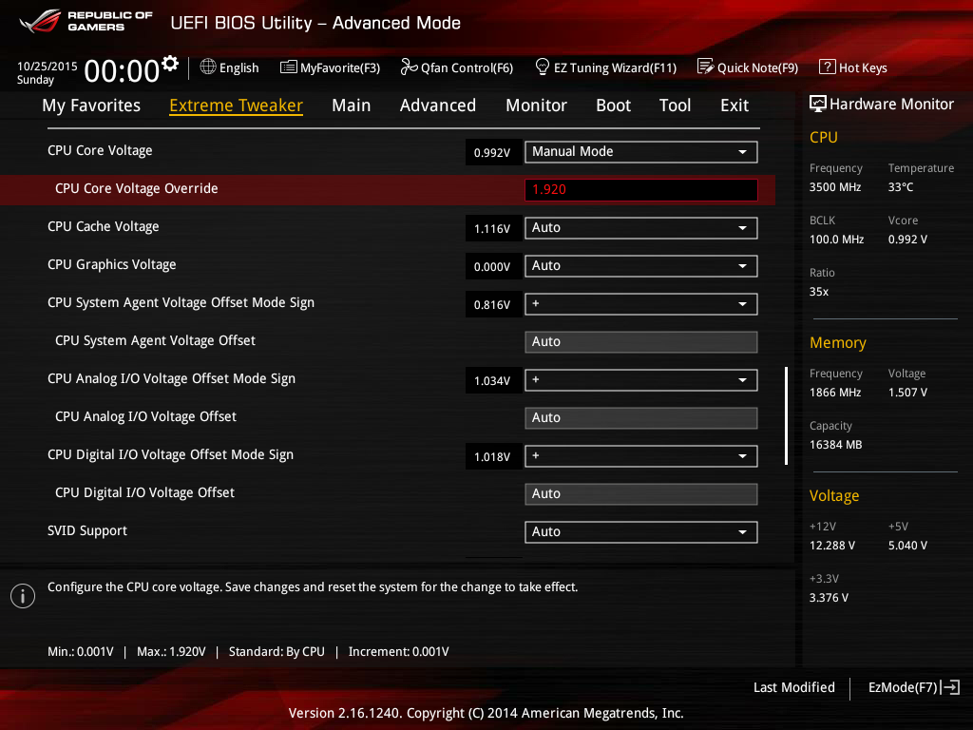
Task: Click the Qfan Control(F6) label
Action: [467, 67]
